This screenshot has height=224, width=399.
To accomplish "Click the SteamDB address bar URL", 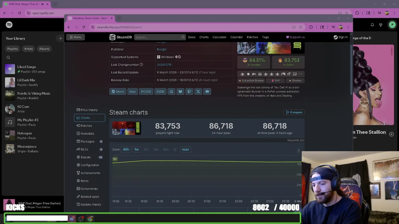I will tap(119, 27).
